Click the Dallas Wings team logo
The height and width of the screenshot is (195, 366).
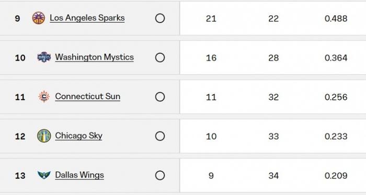[x=44, y=175]
